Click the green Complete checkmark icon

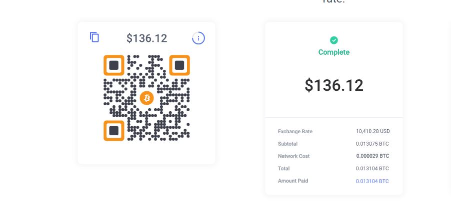[x=334, y=40]
